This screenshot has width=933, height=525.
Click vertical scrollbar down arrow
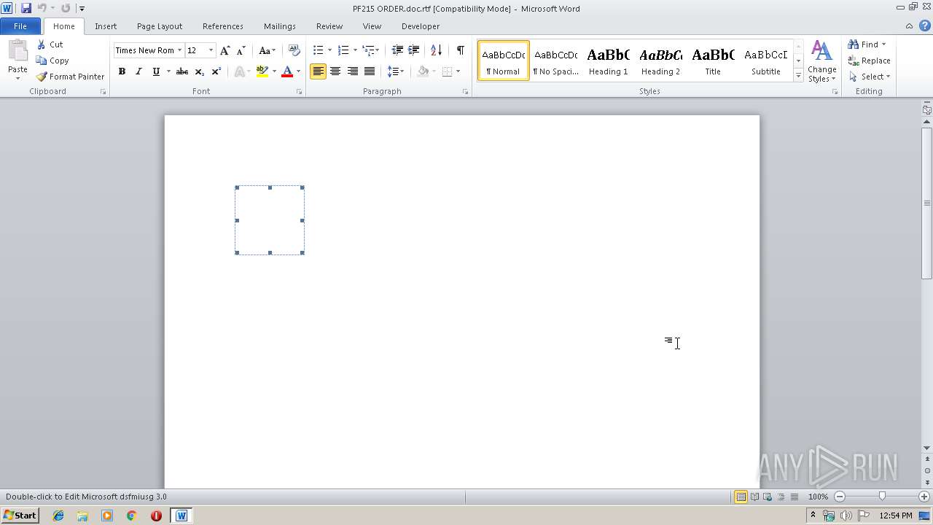[x=927, y=448]
